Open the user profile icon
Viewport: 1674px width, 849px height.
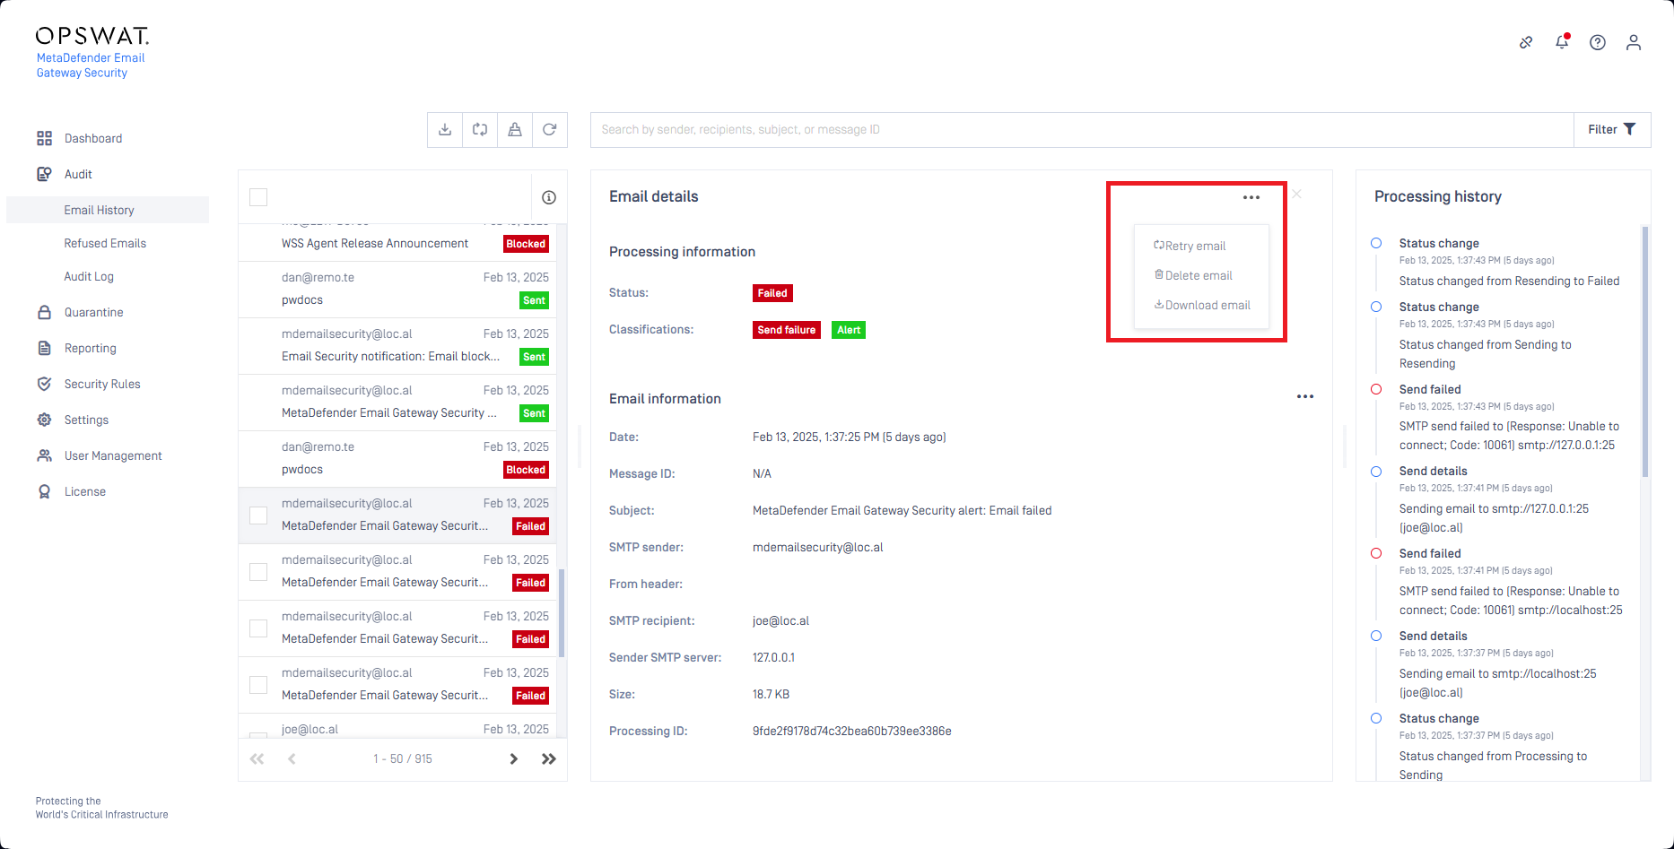[x=1634, y=42]
